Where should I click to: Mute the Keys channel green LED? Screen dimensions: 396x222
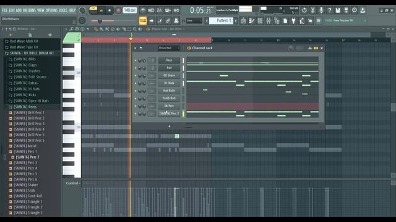point(136,60)
